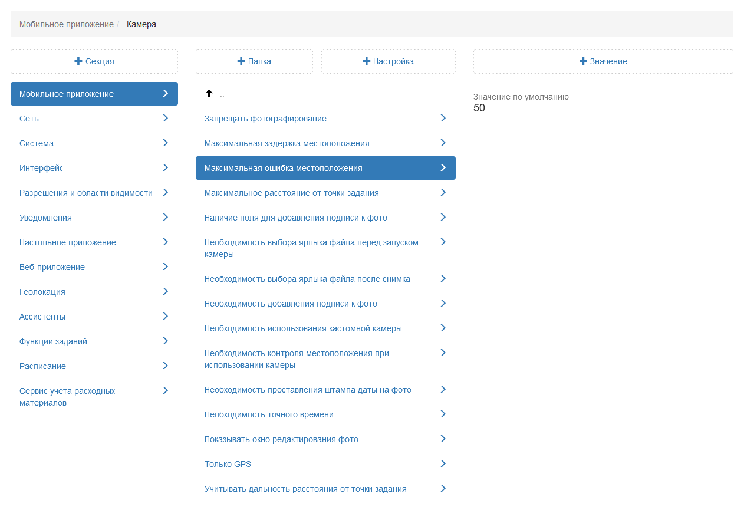Add a new setting with Настройка button
Viewport: 744px width, 510px height.
(x=389, y=61)
